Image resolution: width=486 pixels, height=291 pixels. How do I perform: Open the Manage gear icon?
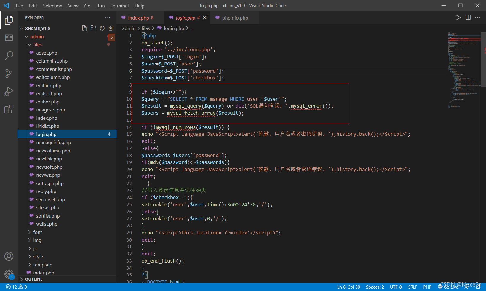[9, 274]
